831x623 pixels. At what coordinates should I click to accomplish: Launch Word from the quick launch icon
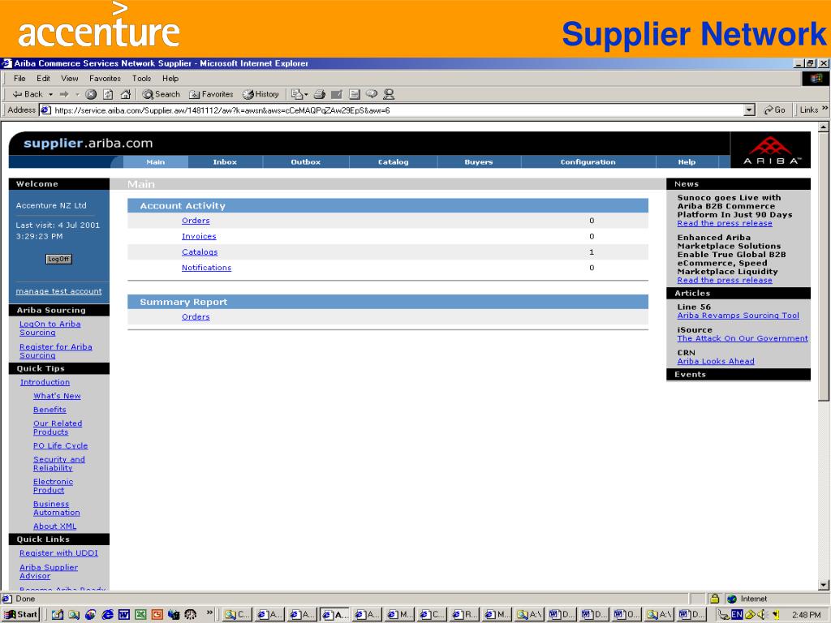pos(123,615)
